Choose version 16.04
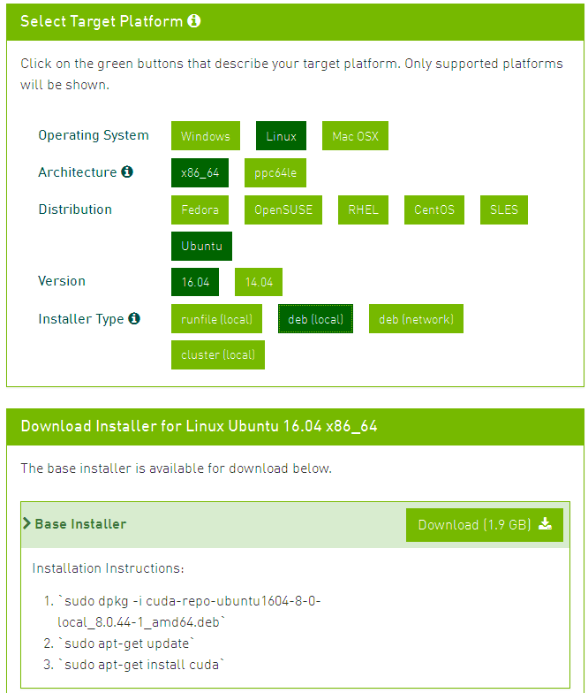This screenshot has width=588, height=693. pyautogui.click(x=195, y=282)
